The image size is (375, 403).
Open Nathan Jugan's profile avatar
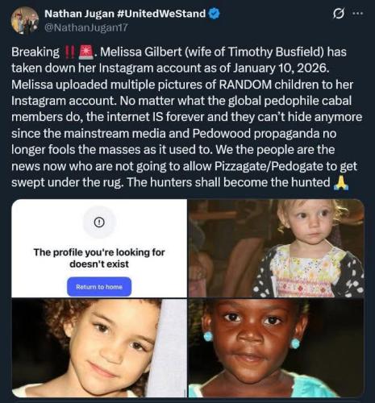pos(24,21)
